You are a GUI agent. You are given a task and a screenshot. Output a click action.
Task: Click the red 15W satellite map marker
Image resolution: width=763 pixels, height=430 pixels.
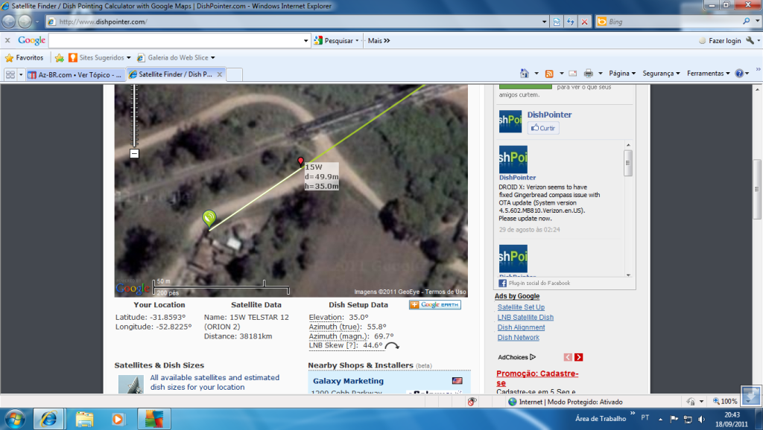301,161
